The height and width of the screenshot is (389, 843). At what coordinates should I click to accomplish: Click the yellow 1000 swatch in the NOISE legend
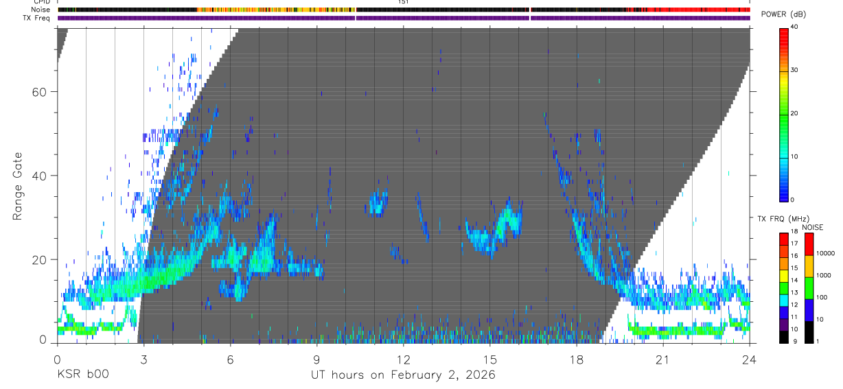(809, 266)
